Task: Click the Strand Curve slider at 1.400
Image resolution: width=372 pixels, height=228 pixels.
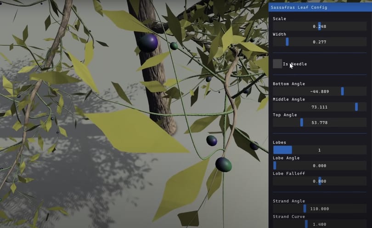Action: click(x=320, y=224)
